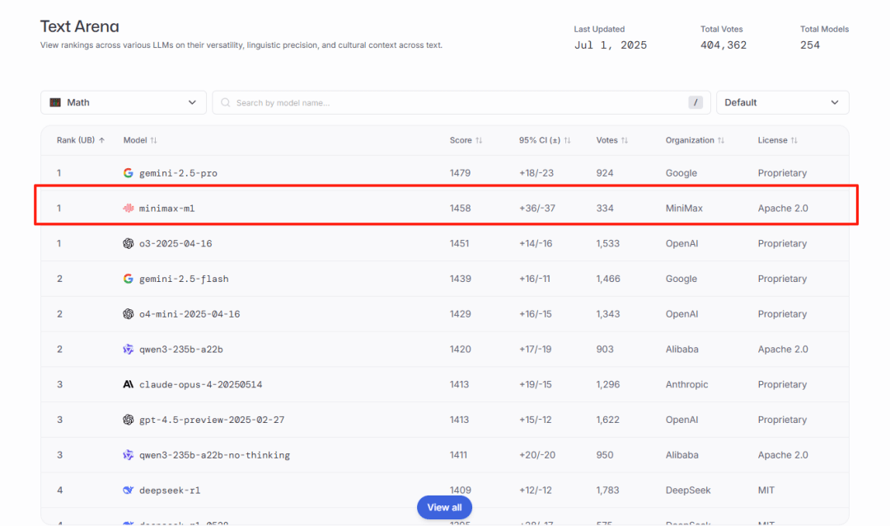This screenshot has width=890, height=526.
Task: Click the OpenAI logo next to o4-mini-2025-04-16
Action: (x=129, y=313)
